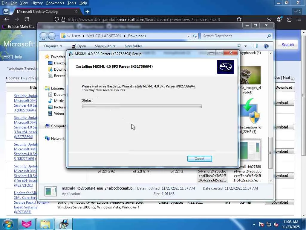Click the installation Status progress bar
This screenshot has width=306, height=230.
142,106
